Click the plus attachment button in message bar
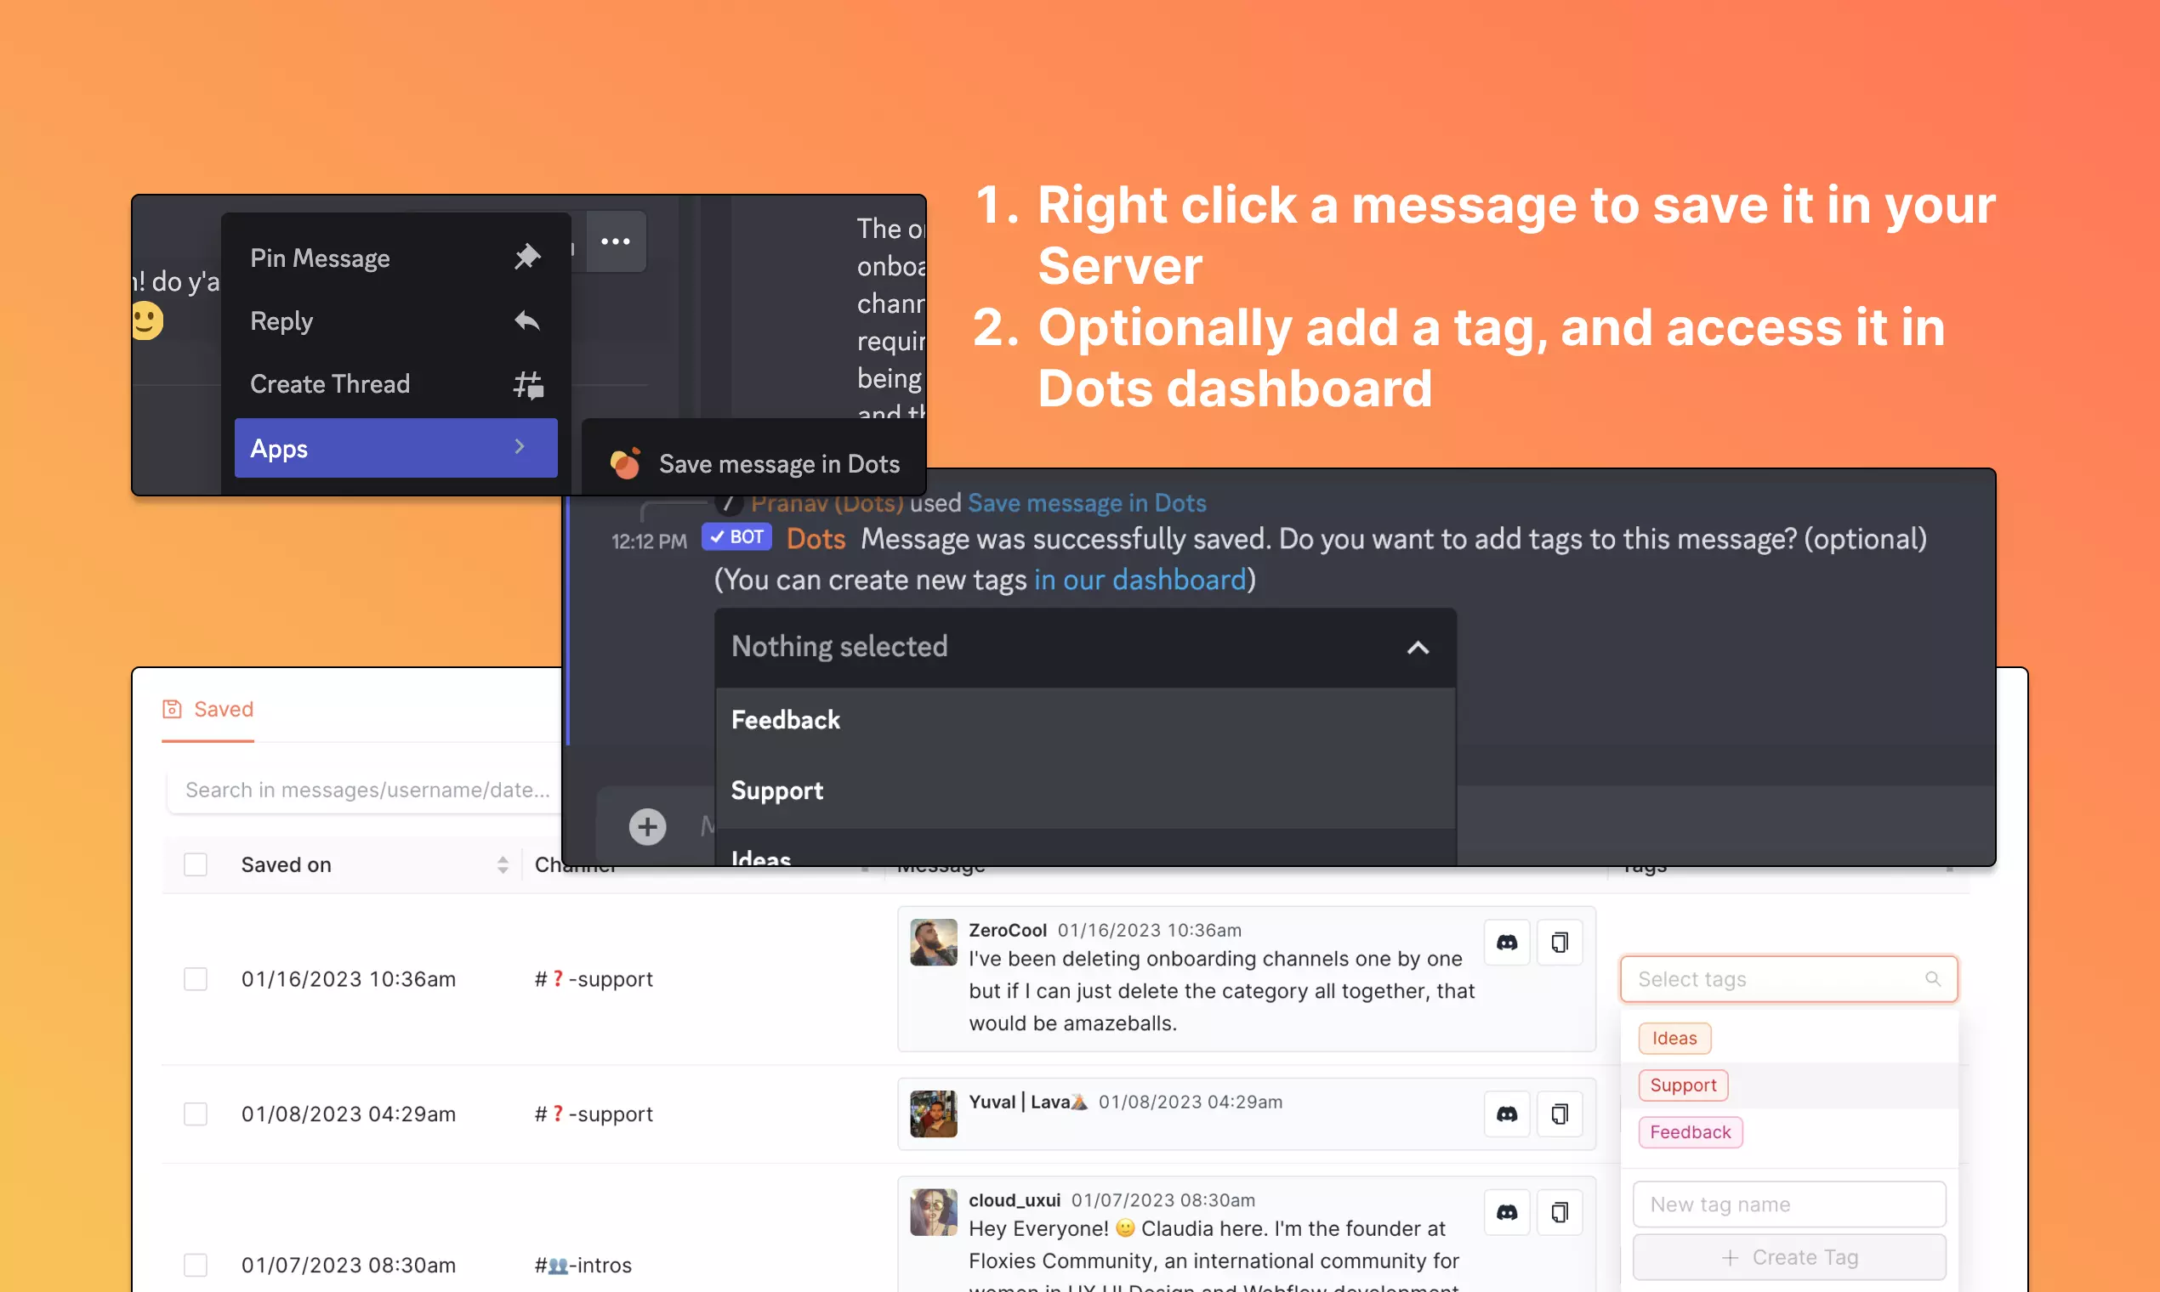Screen dimensions: 2160x1292 point(647,826)
